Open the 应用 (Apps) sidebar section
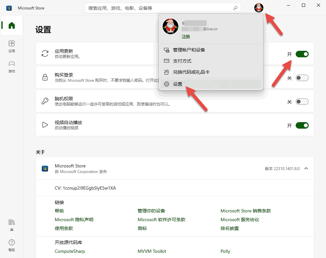 (x=12, y=46)
